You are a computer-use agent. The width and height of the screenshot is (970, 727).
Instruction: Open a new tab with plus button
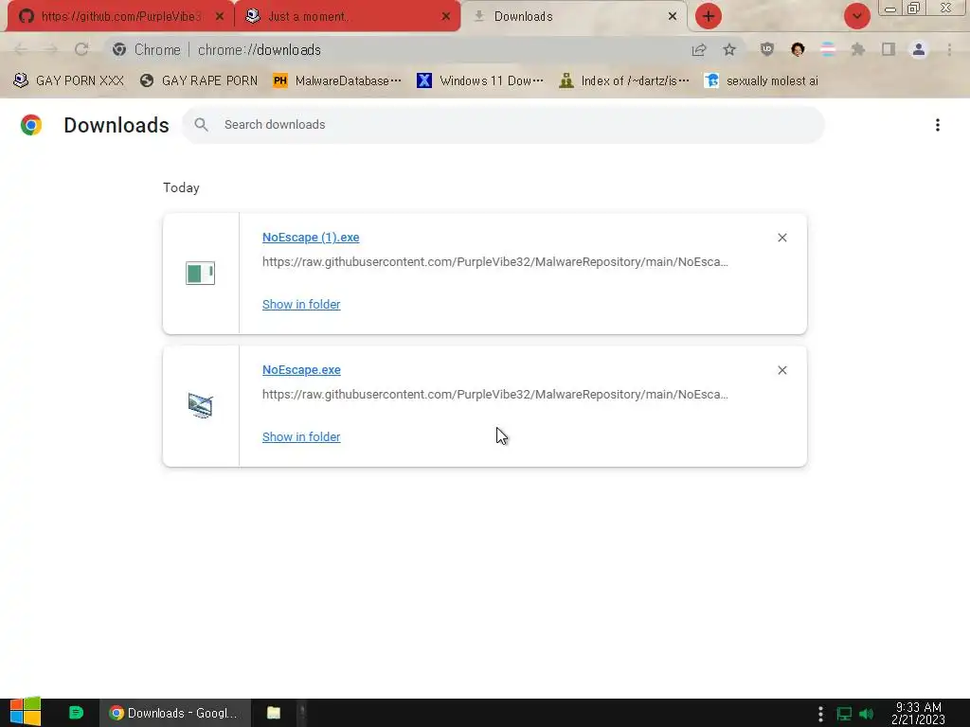pos(709,16)
